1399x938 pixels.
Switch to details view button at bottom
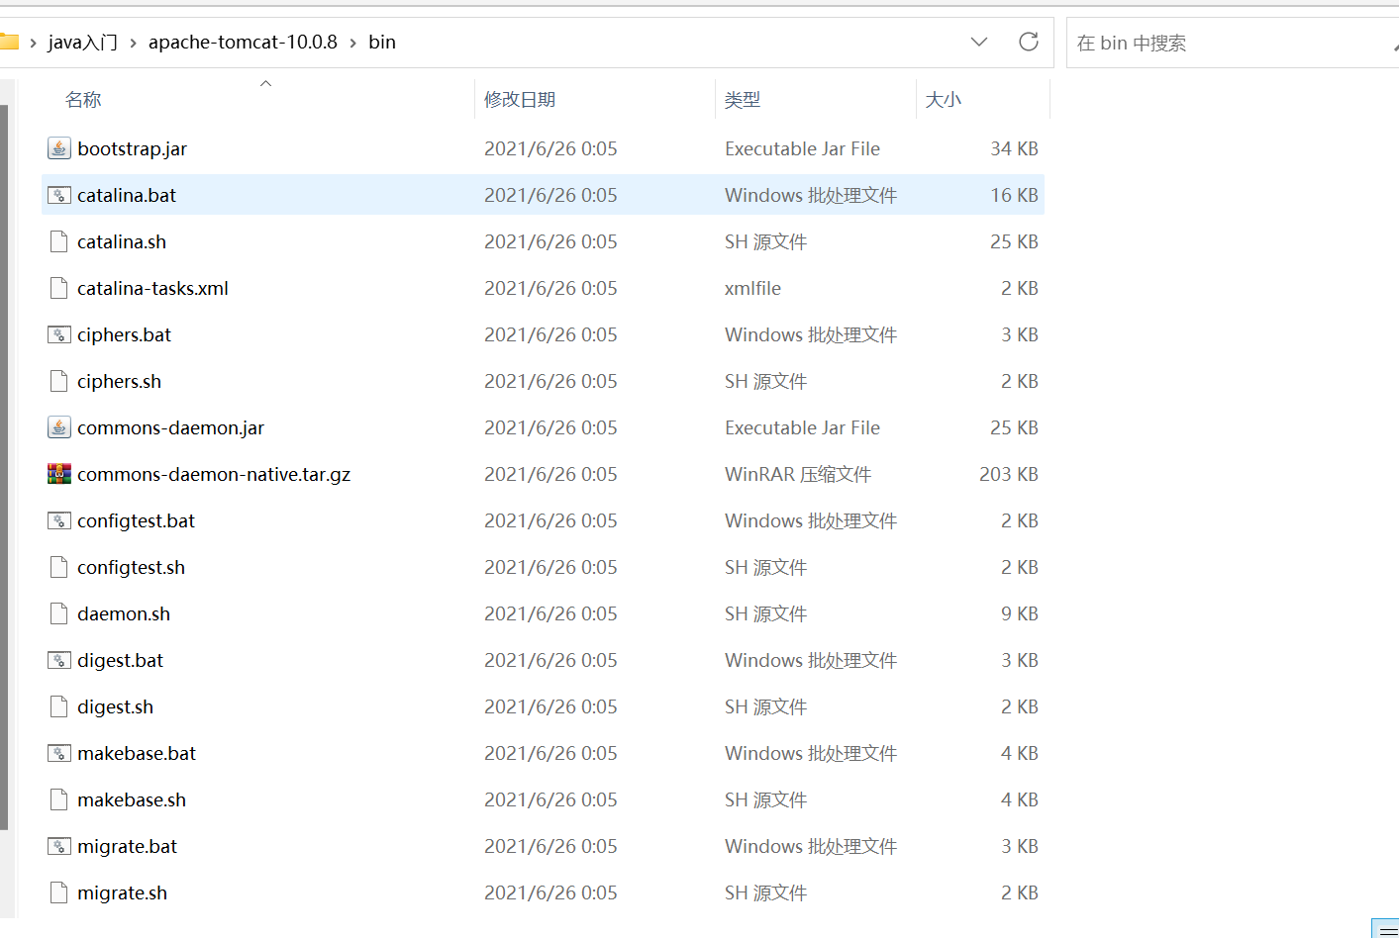1385,929
